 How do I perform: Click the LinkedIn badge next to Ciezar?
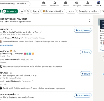(11, 51)
